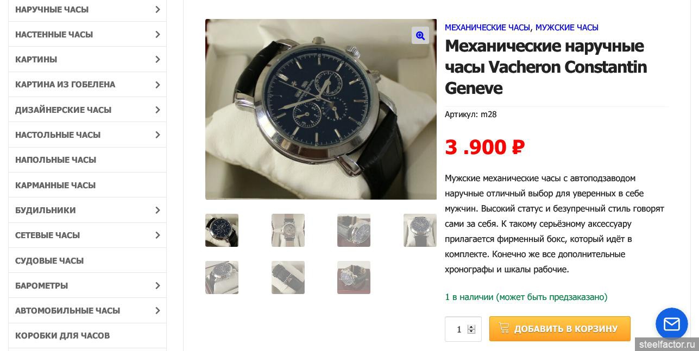
Task: Click cart icon in Добавить в корзину button
Action: pyautogui.click(x=504, y=328)
